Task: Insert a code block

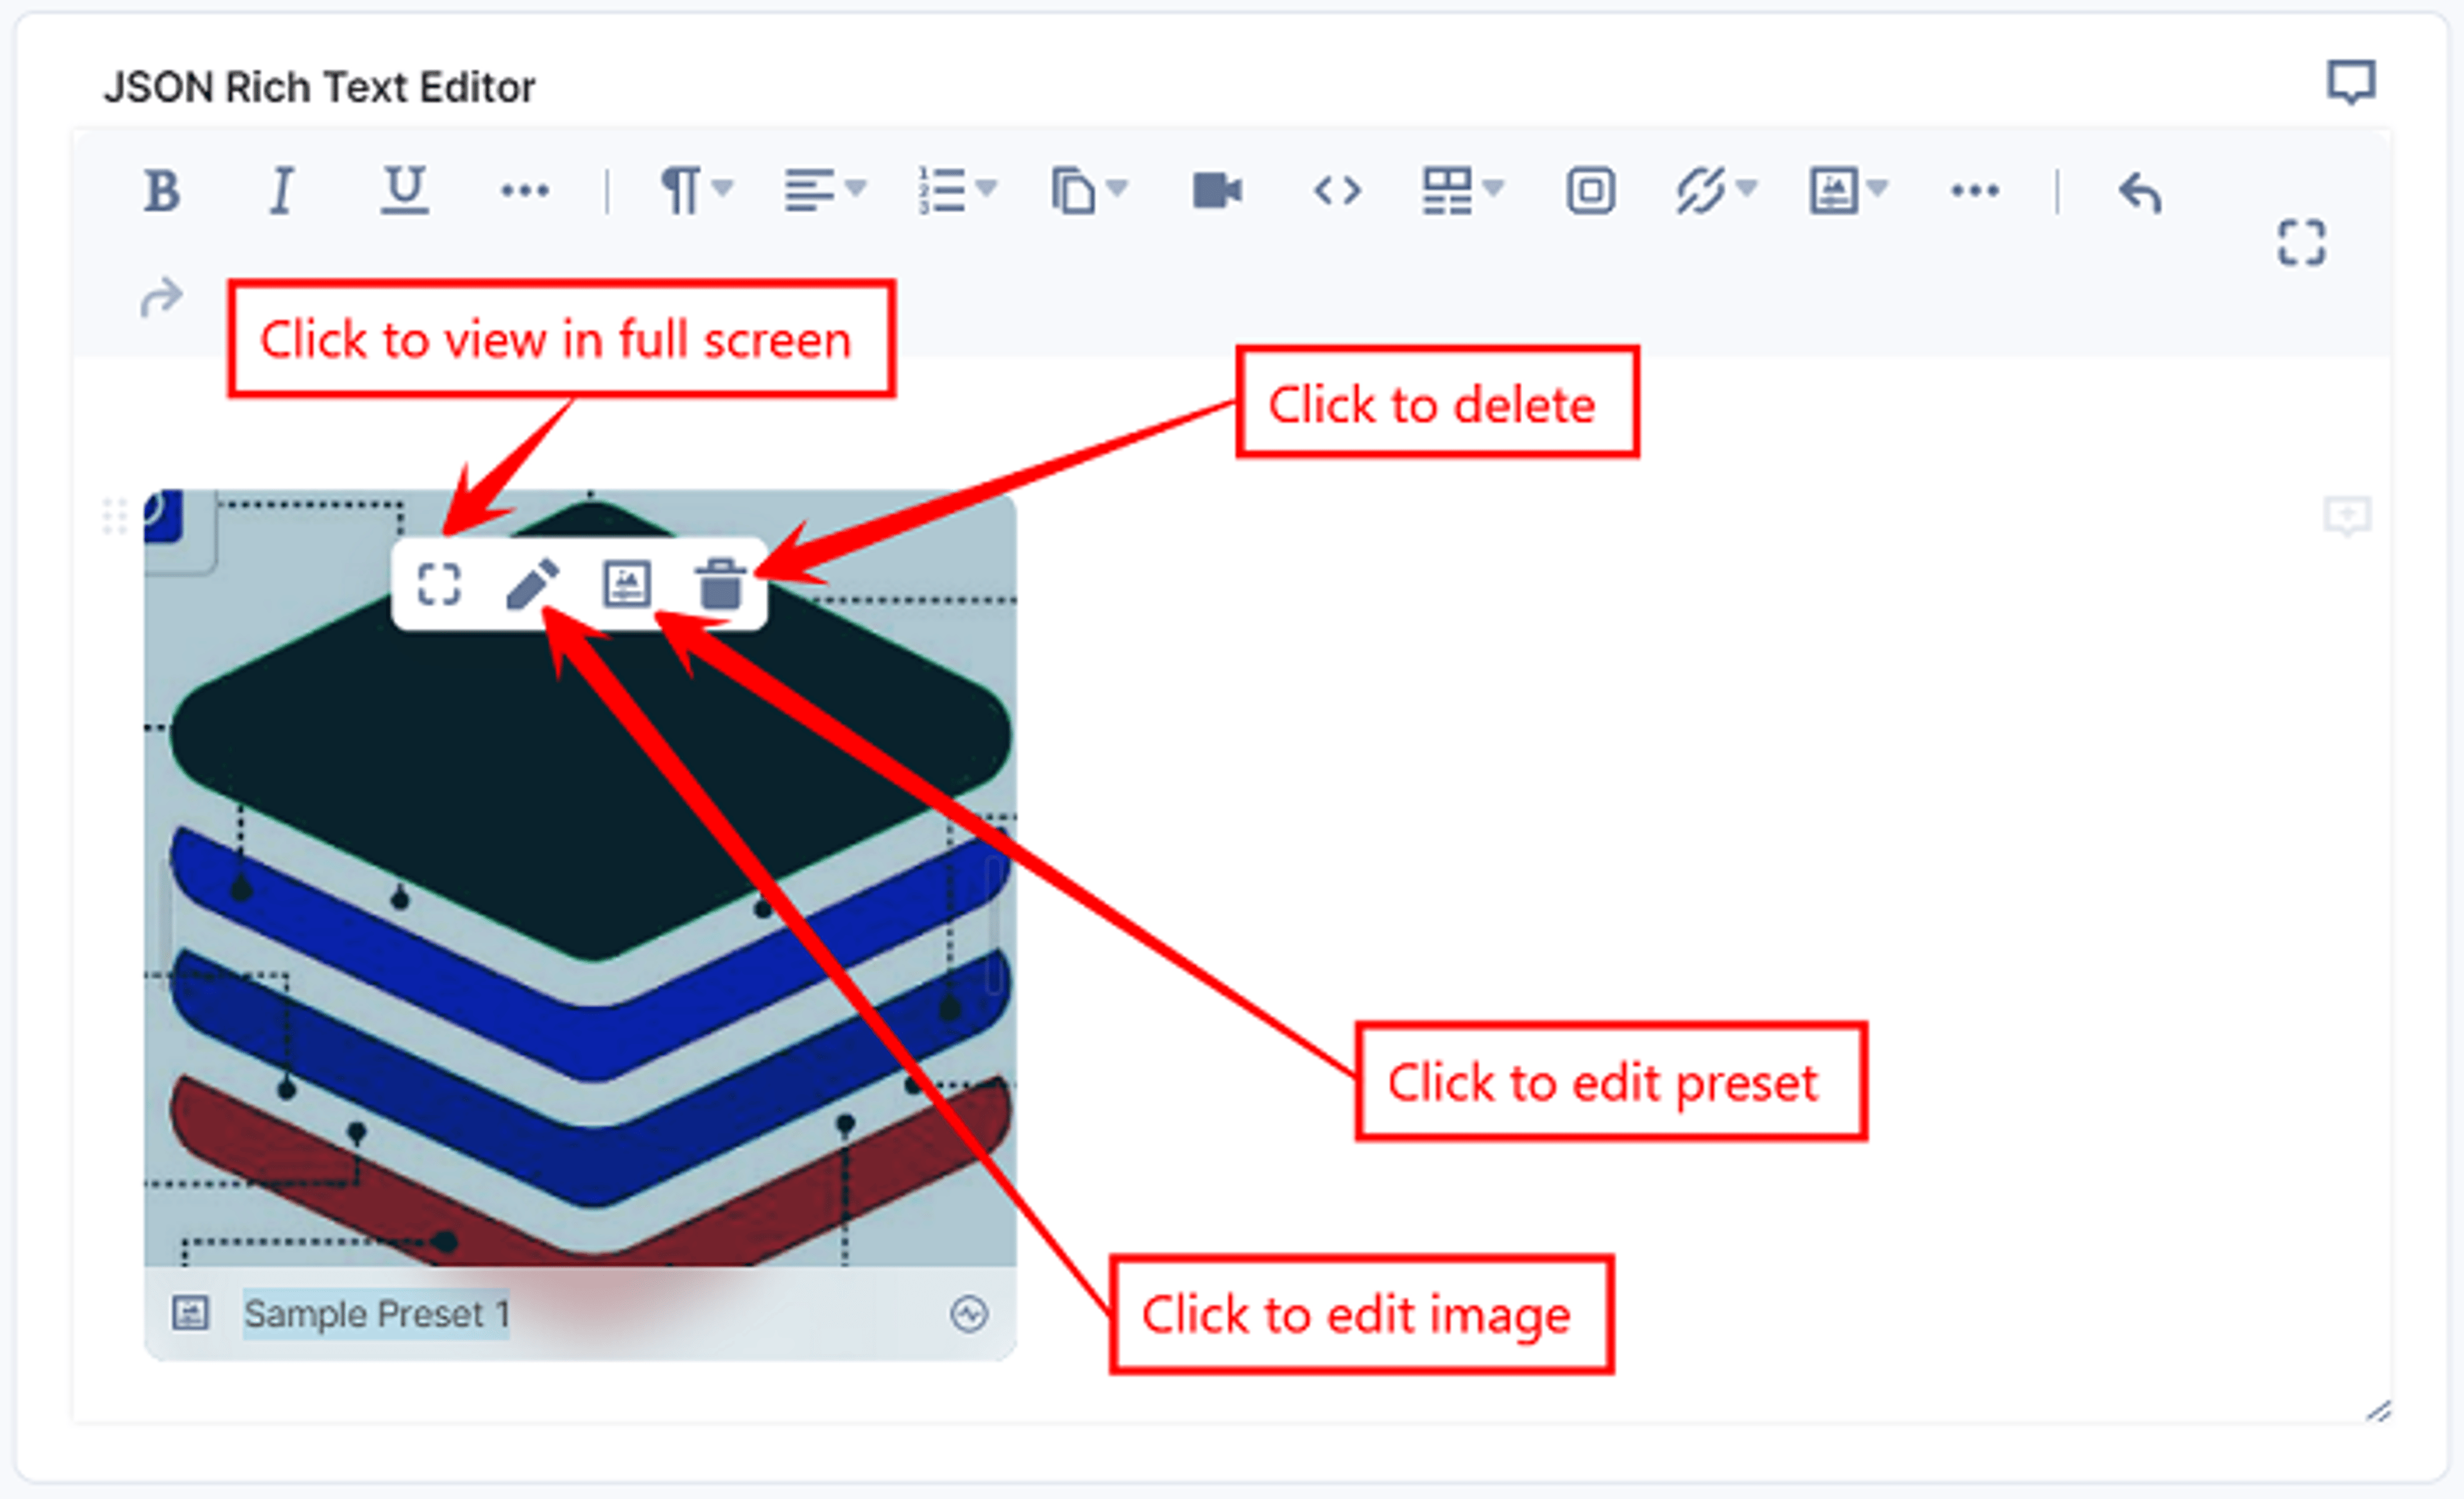Action: point(1338,190)
